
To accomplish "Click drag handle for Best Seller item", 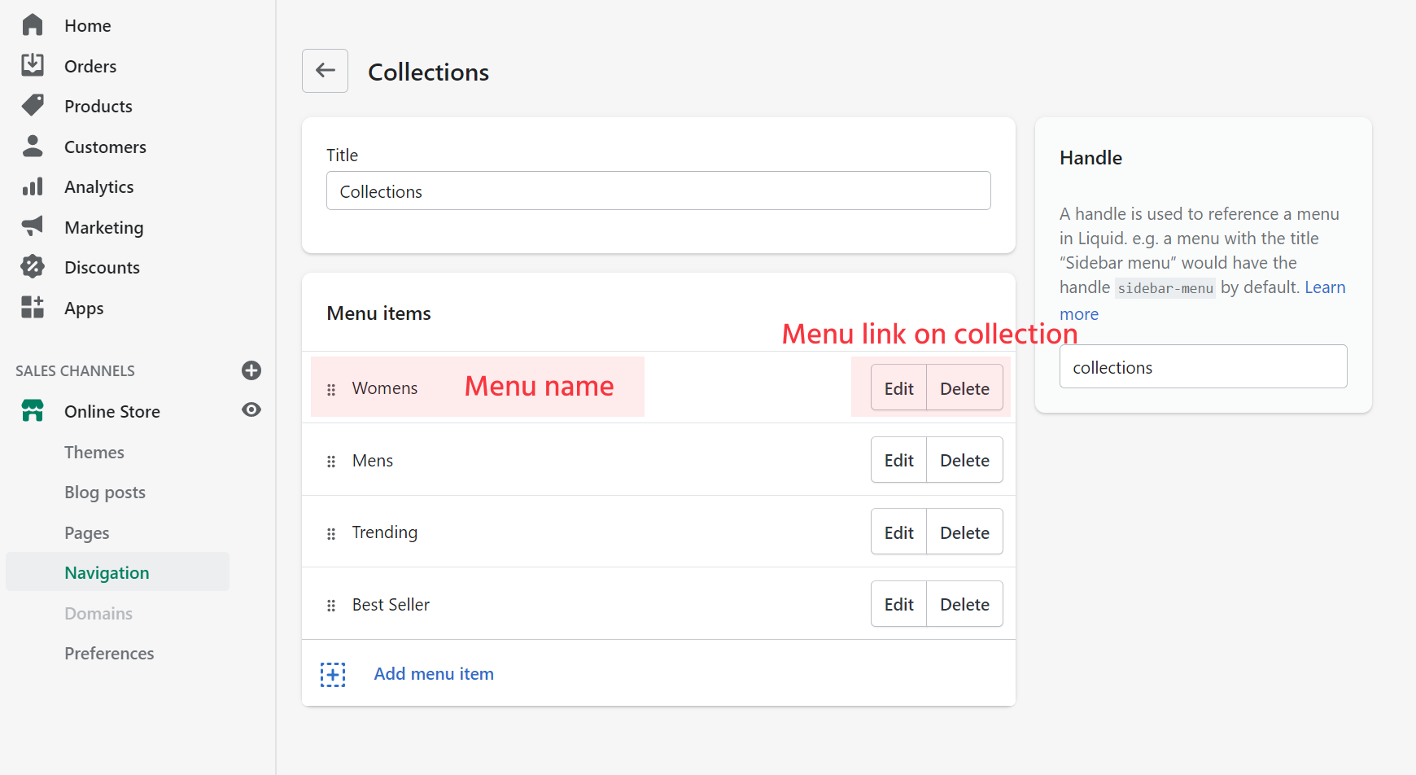I will pos(331,606).
